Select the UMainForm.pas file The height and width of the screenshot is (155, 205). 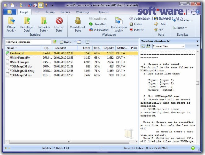20,62
